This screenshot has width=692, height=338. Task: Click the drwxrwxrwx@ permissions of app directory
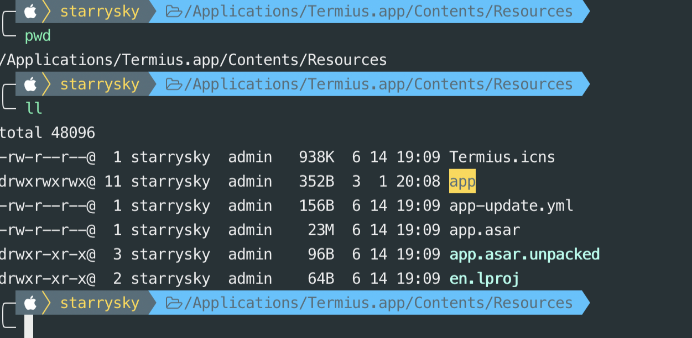[x=48, y=182]
